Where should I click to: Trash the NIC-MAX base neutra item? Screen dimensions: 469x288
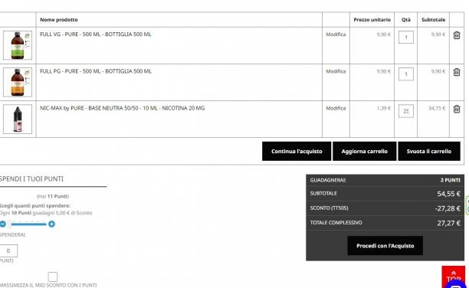click(x=457, y=109)
